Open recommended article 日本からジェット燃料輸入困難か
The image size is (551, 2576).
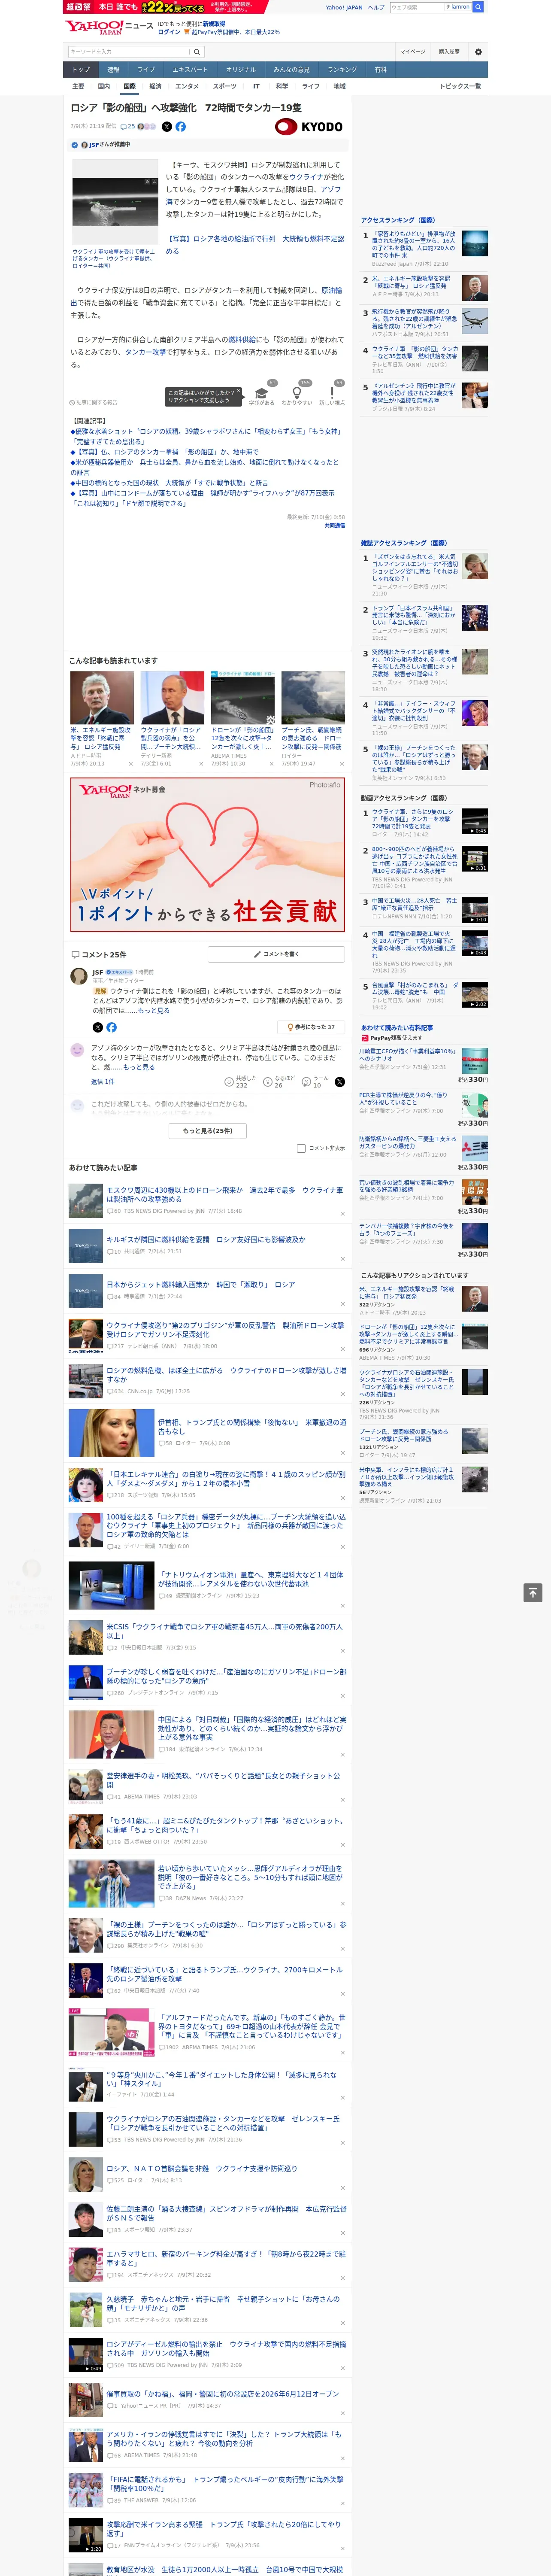pos(200,1285)
